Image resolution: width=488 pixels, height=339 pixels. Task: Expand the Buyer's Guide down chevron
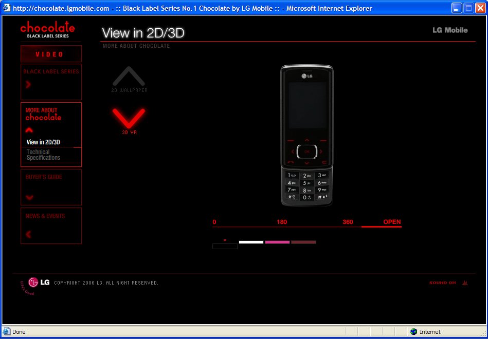click(29, 197)
